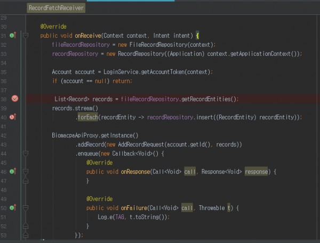320x243 pixels.
Task: Click line number 38 in the gutter
Action: tap(4, 99)
